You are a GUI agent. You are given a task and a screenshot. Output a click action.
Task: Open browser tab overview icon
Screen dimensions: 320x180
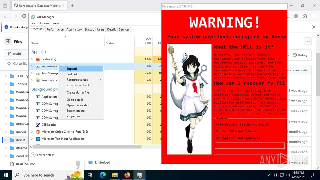pos(5,5)
